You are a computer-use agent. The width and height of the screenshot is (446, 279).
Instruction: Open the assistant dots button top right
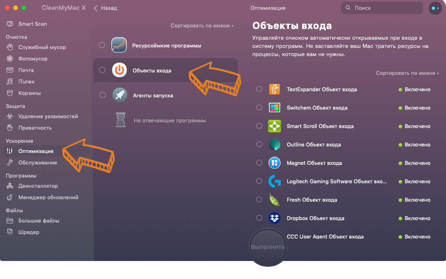[435, 8]
